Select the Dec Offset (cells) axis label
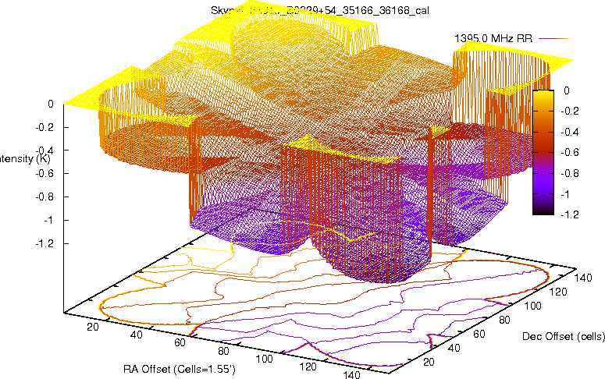Image resolution: width=605 pixels, height=379 pixels. point(564,336)
